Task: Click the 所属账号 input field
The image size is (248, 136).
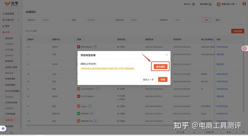Action: 187,20
